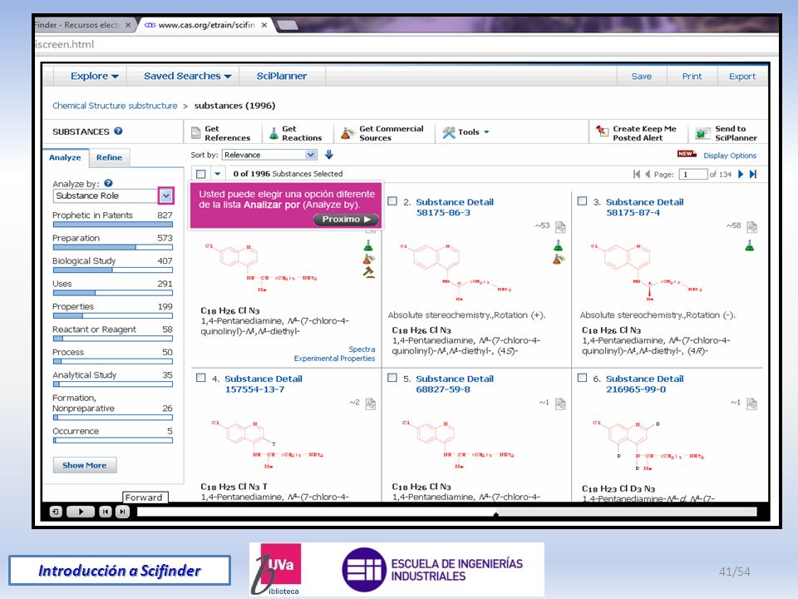This screenshot has height=599, width=798.
Task: Click regulatory gavel icon on first substance
Action: point(369,273)
